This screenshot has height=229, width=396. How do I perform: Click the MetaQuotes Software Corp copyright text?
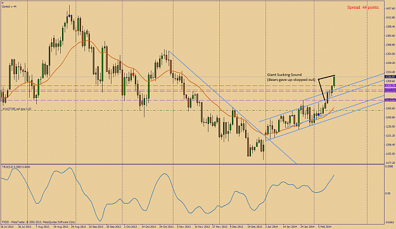[39, 223]
